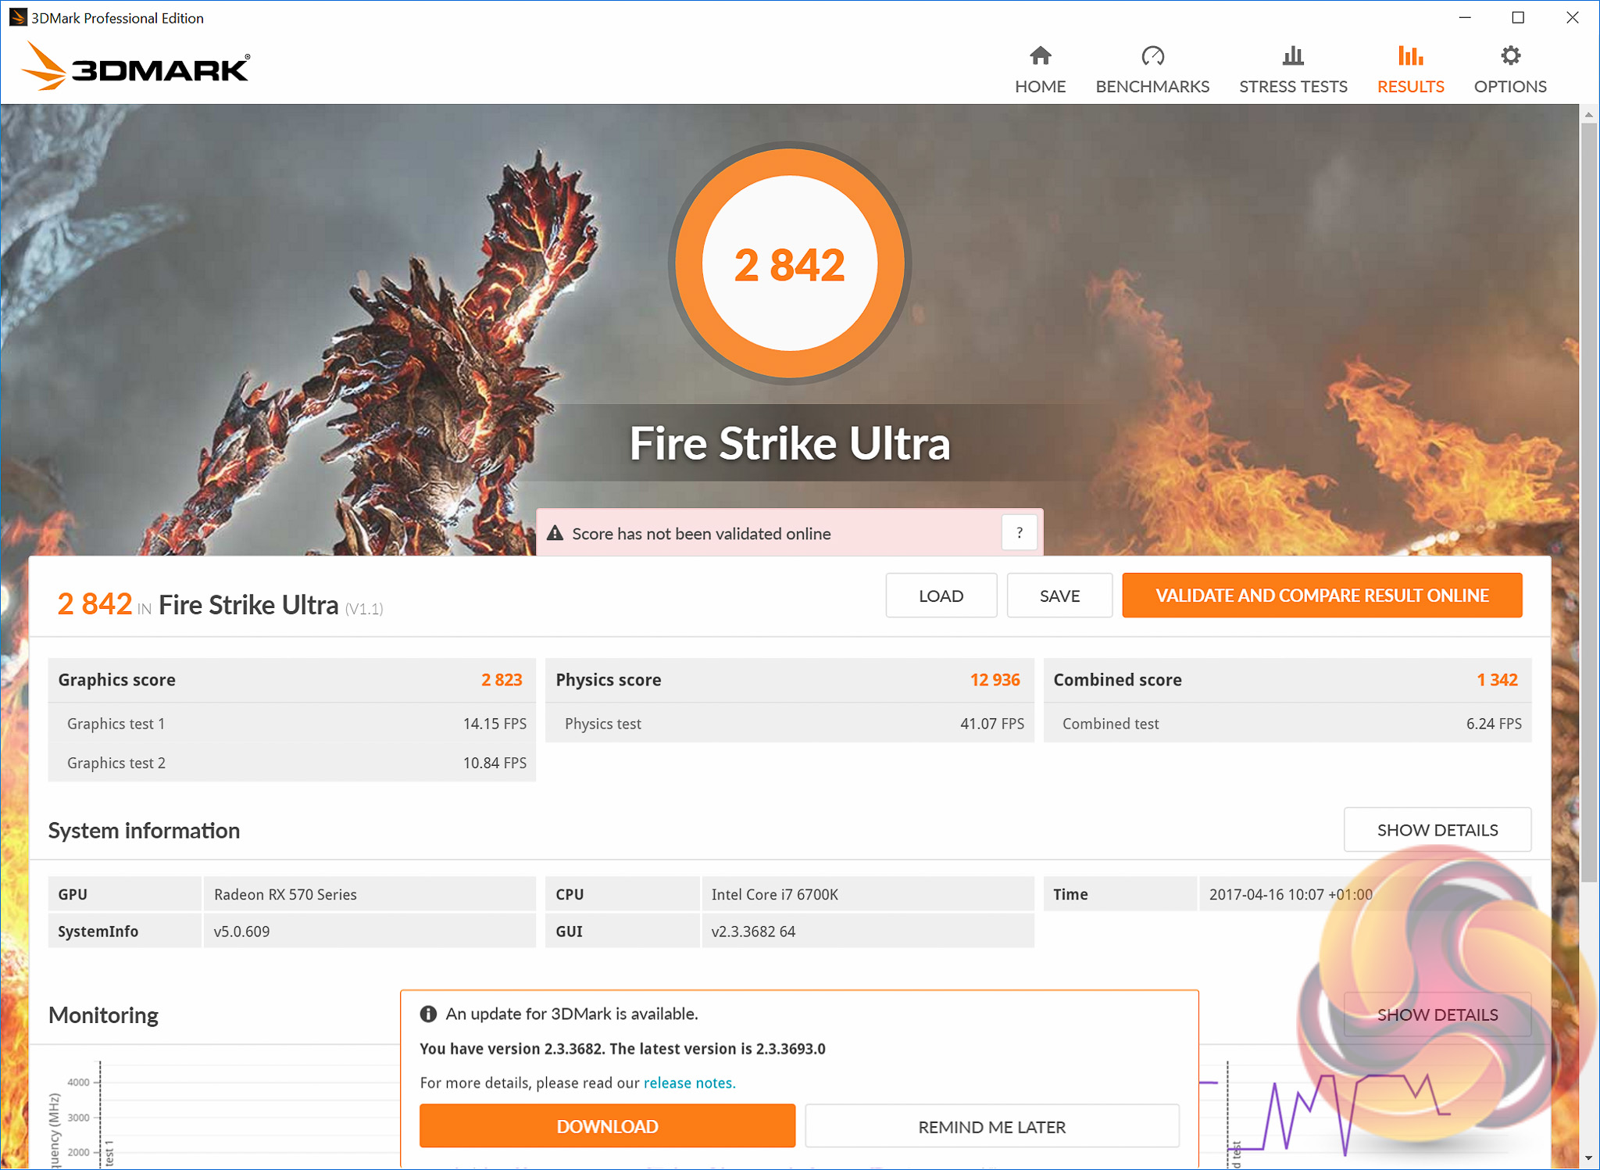This screenshot has height=1170, width=1600.
Task: Download the 3DMark update
Action: pyautogui.click(x=607, y=1126)
